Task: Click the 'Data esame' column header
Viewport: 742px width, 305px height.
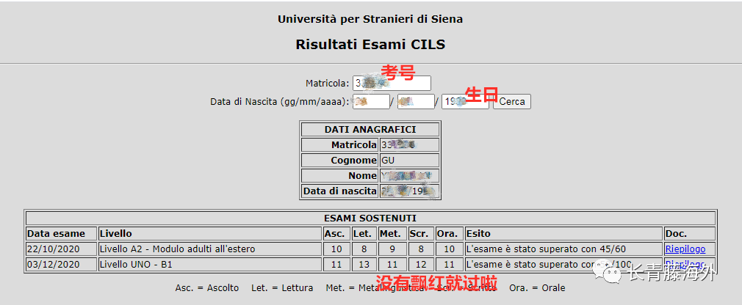Action: tap(62, 234)
